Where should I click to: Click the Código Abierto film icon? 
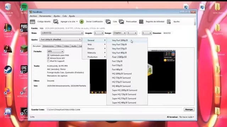point(33,22)
